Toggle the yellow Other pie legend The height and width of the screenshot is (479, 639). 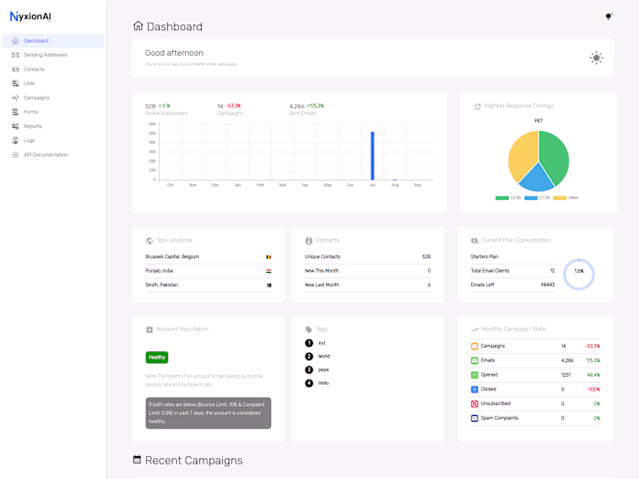tap(560, 198)
